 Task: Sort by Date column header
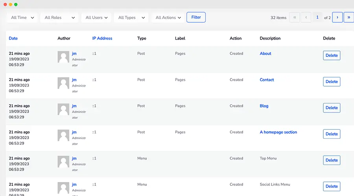click(13, 38)
